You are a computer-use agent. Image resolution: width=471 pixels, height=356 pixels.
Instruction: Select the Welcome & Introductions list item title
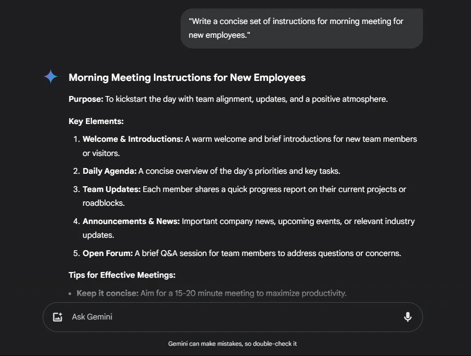coord(133,139)
